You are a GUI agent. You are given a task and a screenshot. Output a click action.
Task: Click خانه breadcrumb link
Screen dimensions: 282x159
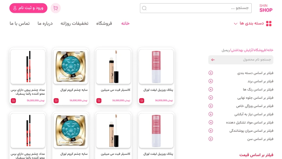tap(270, 50)
